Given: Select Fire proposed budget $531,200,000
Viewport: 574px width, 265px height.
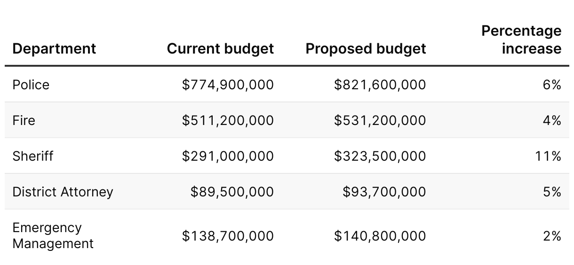Looking at the screenshot, I should point(380,120).
